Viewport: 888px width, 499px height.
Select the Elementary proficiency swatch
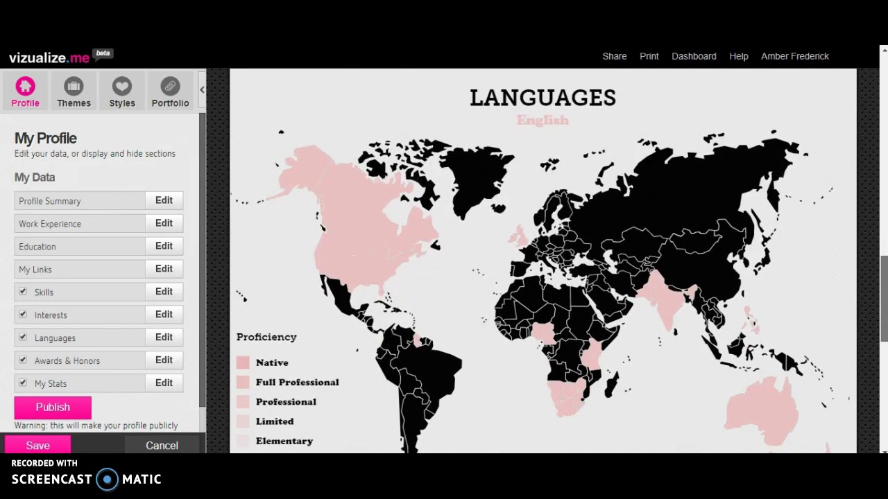243,440
